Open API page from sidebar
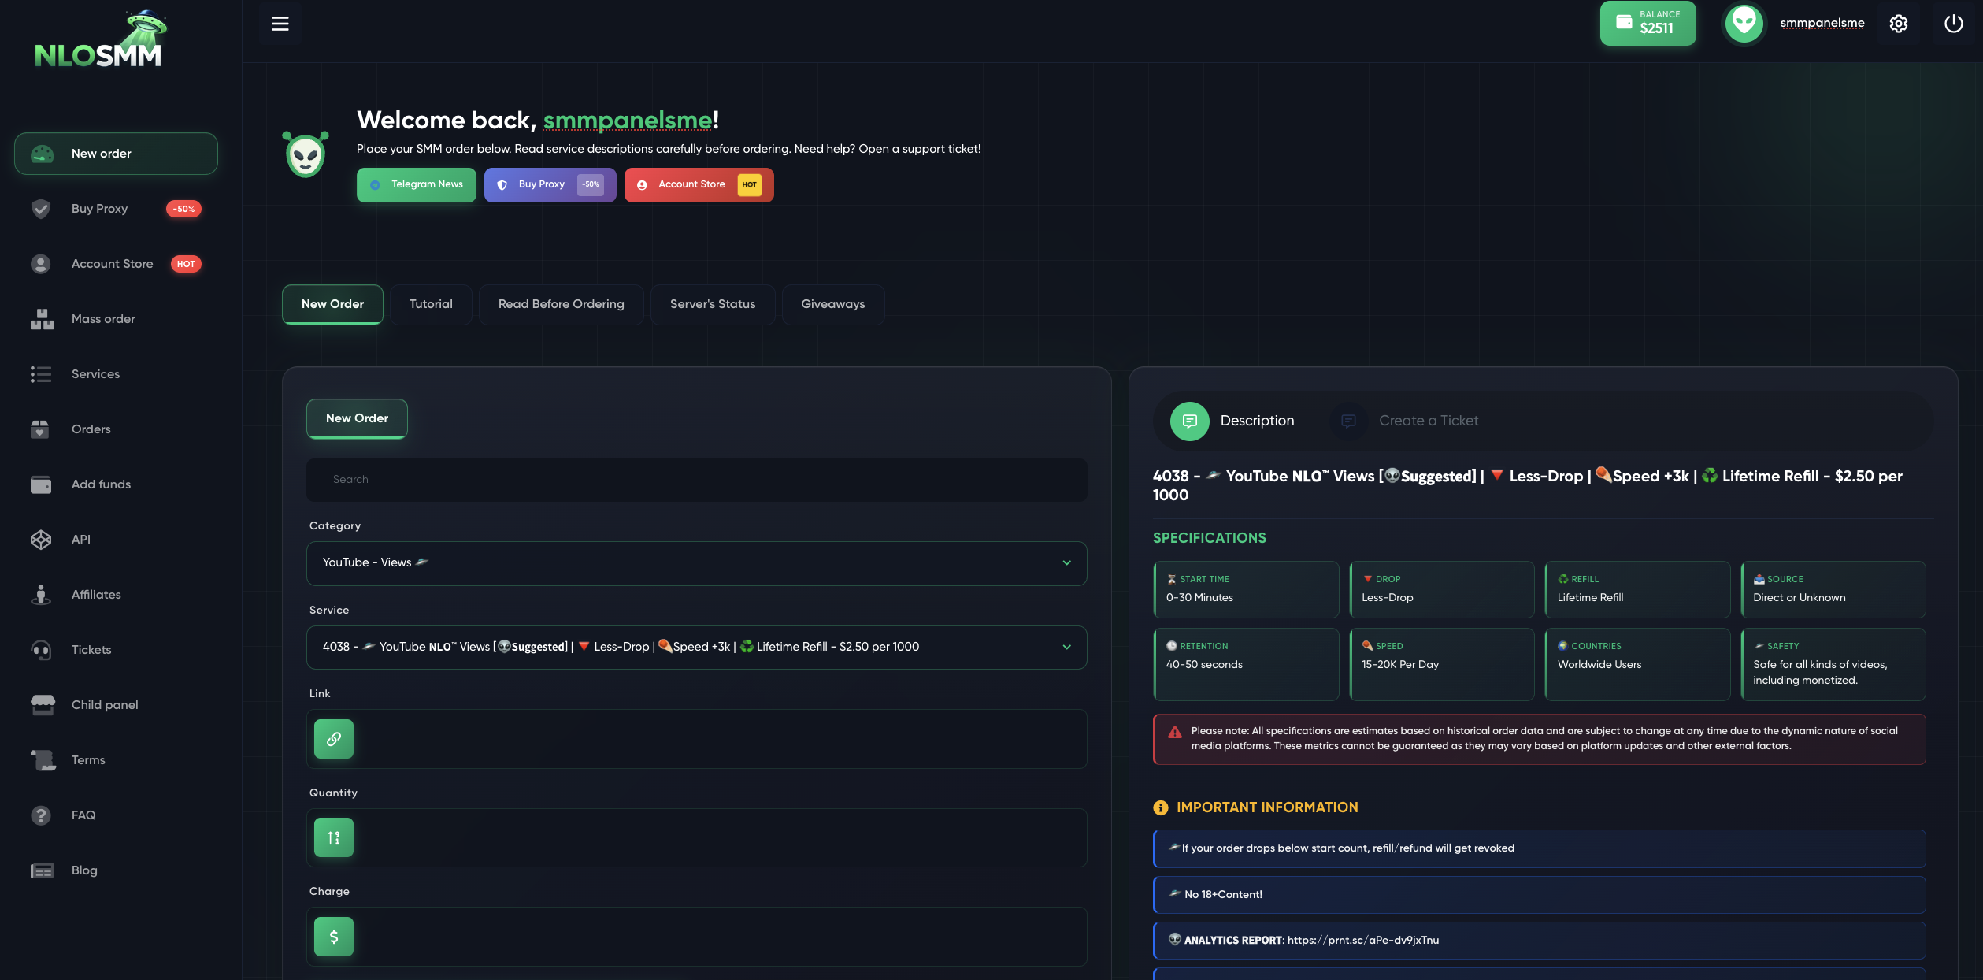The image size is (1983, 980). (x=81, y=540)
